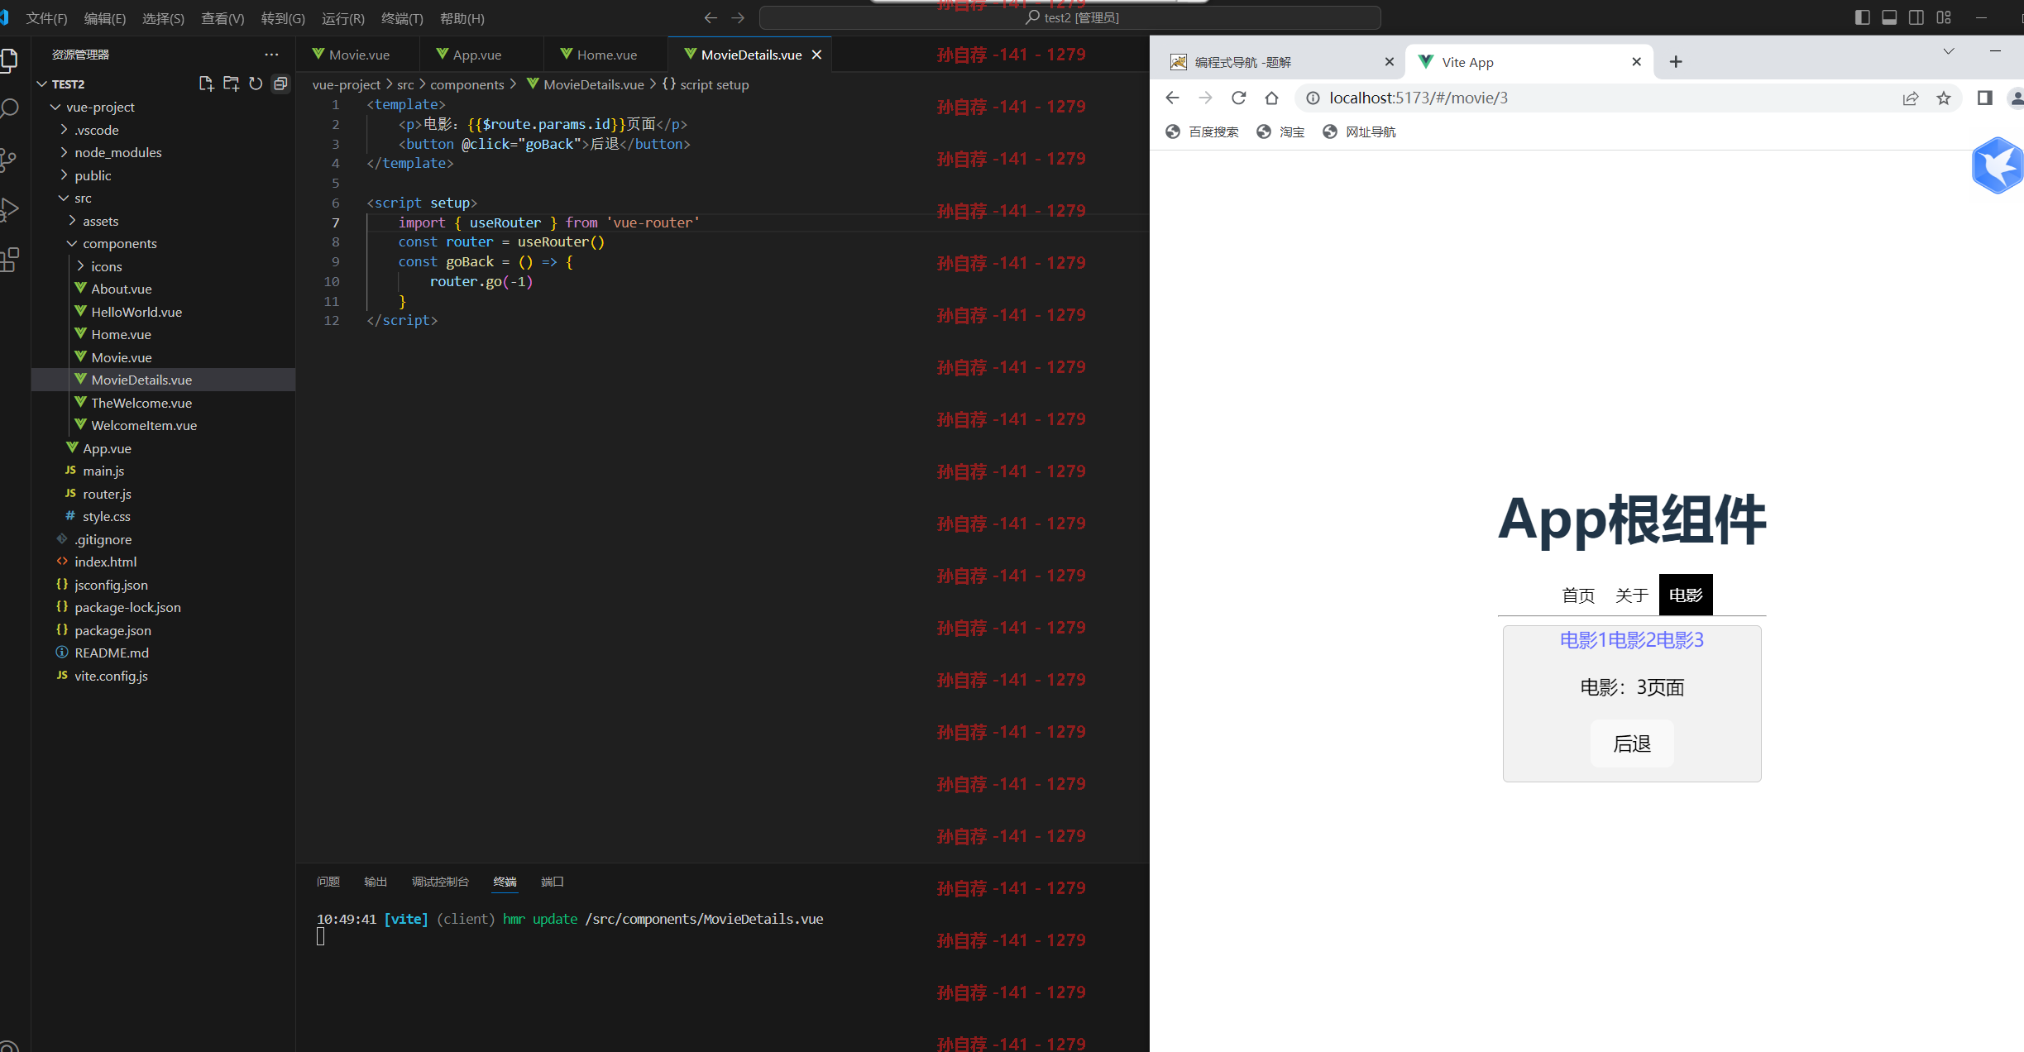The width and height of the screenshot is (2024, 1052).
Task: Click the 关于 navigation link
Action: coord(1632,595)
